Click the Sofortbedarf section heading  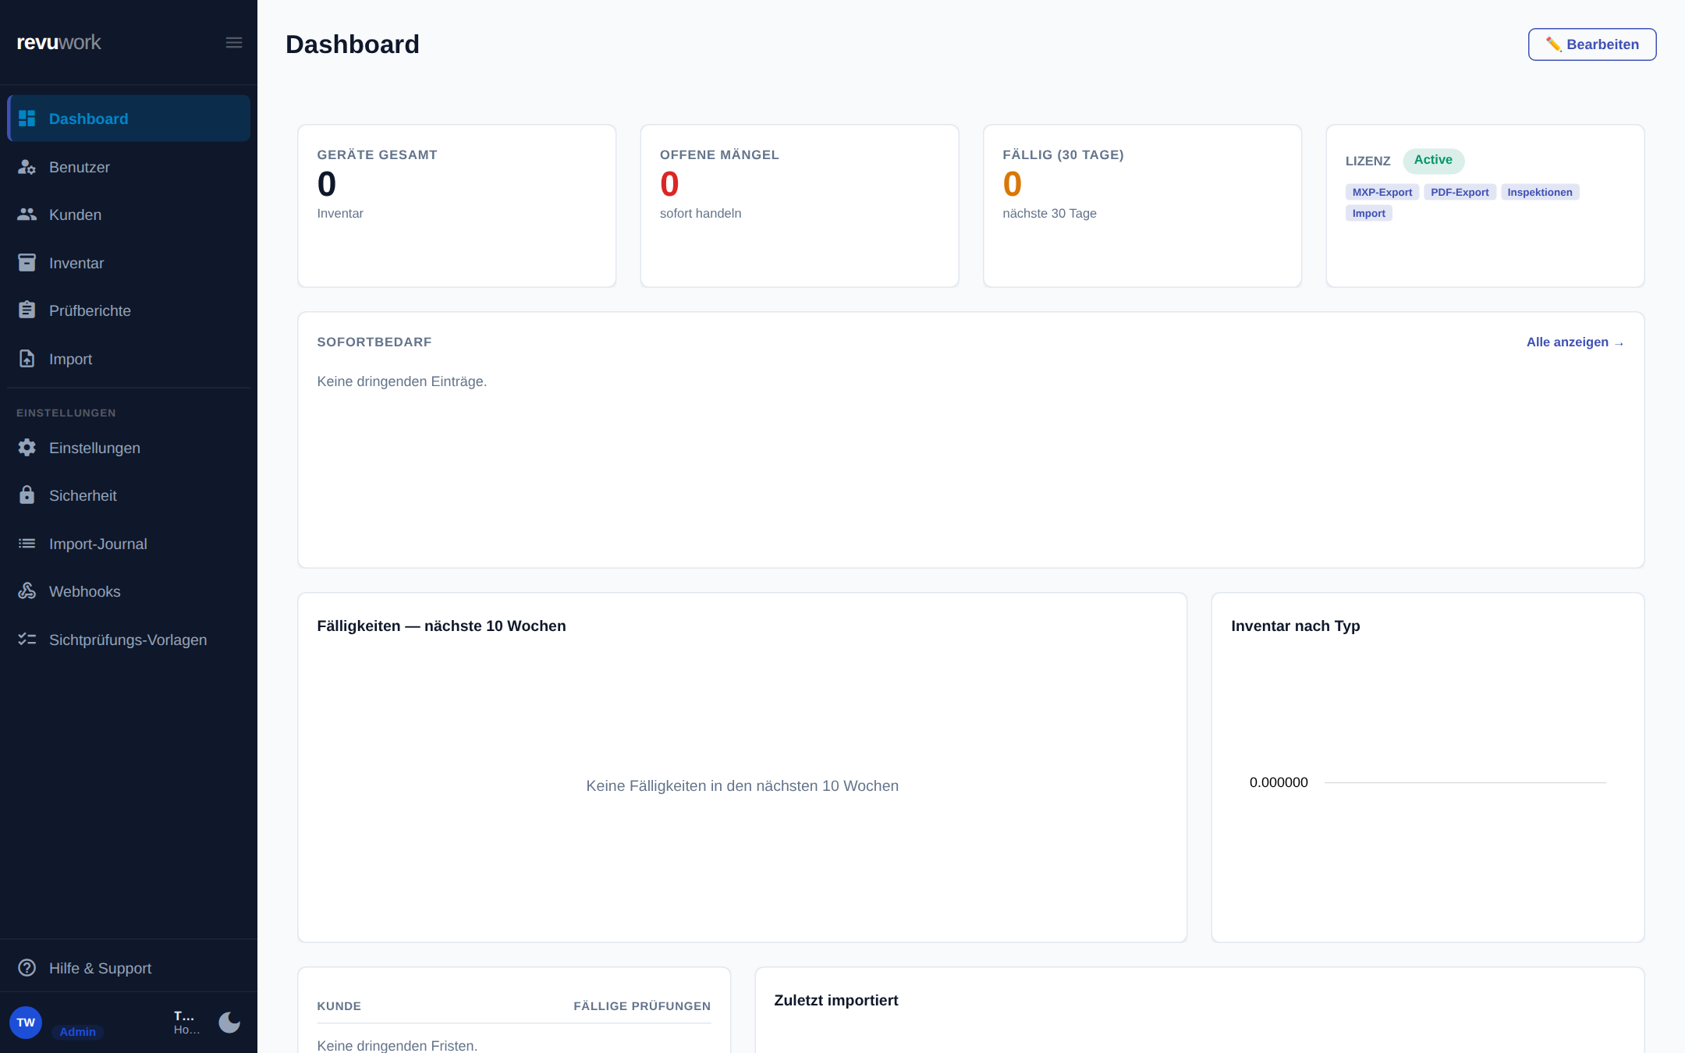click(374, 342)
